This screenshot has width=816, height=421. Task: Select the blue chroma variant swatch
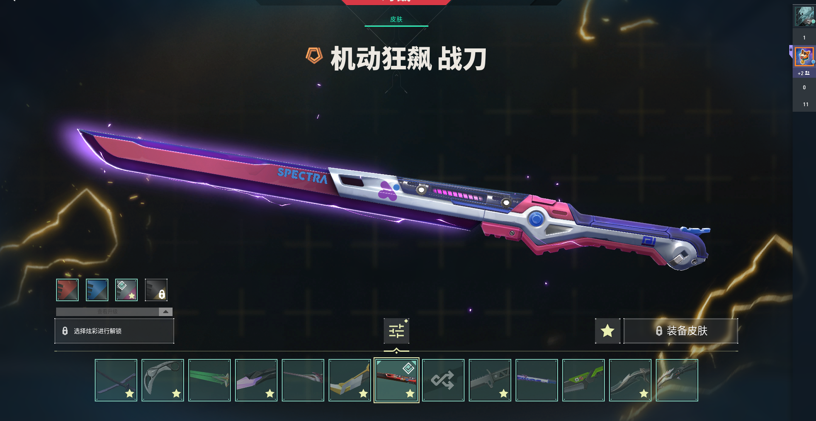pyautogui.click(x=97, y=290)
